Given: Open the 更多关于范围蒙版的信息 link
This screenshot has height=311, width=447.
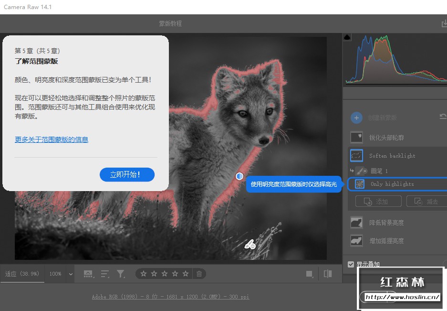Looking at the screenshot, I should tap(52, 139).
